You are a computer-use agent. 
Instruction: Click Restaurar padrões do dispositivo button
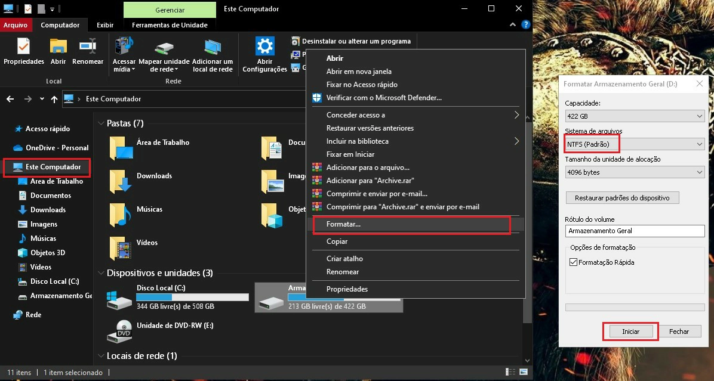(x=622, y=198)
